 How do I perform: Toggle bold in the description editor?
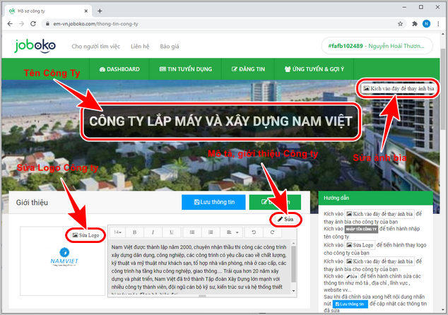pyautogui.click(x=134, y=232)
